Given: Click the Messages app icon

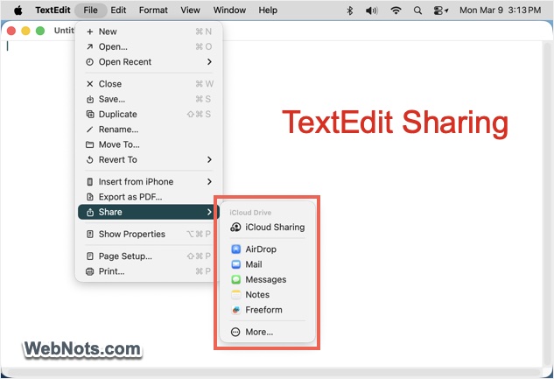Looking at the screenshot, I should 235,279.
